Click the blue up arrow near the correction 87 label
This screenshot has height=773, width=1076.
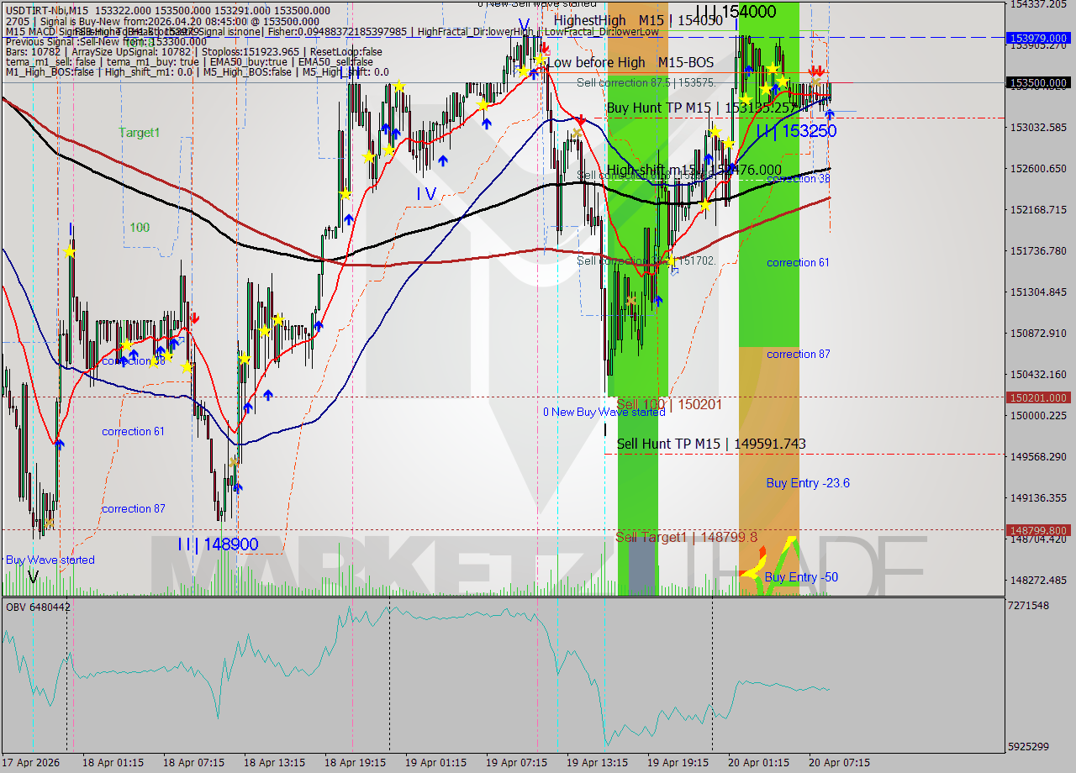tap(239, 486)
